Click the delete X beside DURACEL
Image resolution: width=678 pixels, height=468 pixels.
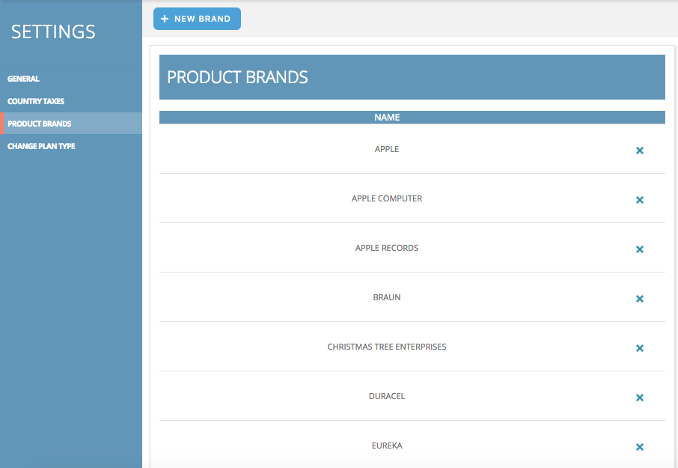tap(640, 398)
